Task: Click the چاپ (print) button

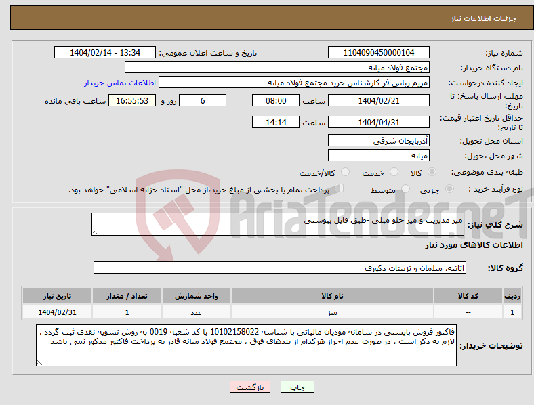Action: [297, 387]
